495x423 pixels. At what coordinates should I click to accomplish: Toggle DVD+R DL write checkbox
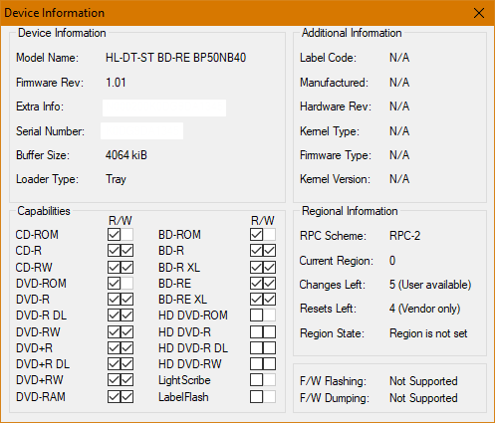(x=127, y=364)
